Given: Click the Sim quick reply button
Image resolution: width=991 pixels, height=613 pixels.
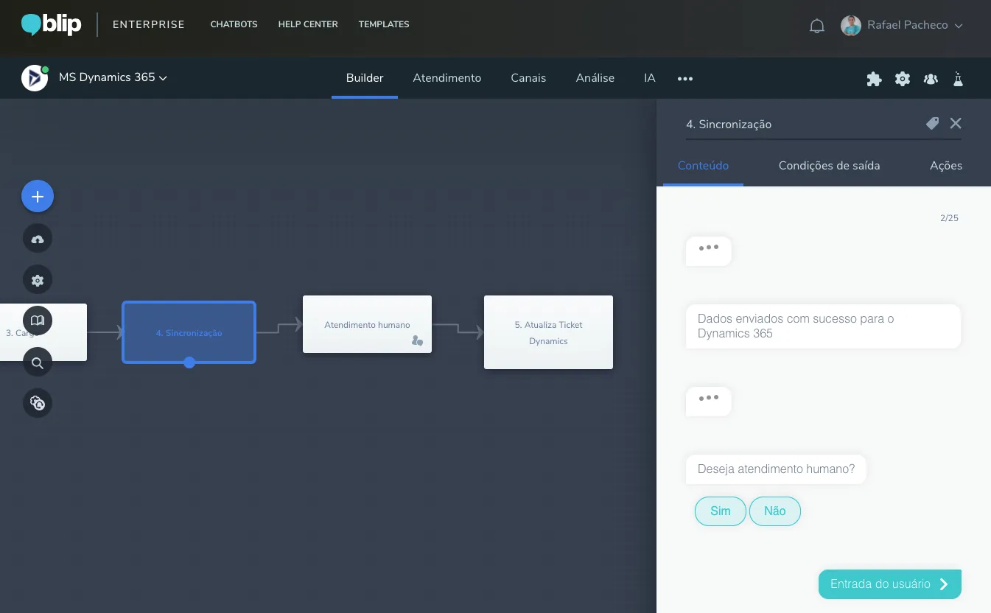Looking at the screenshot, I should [721, 511].
